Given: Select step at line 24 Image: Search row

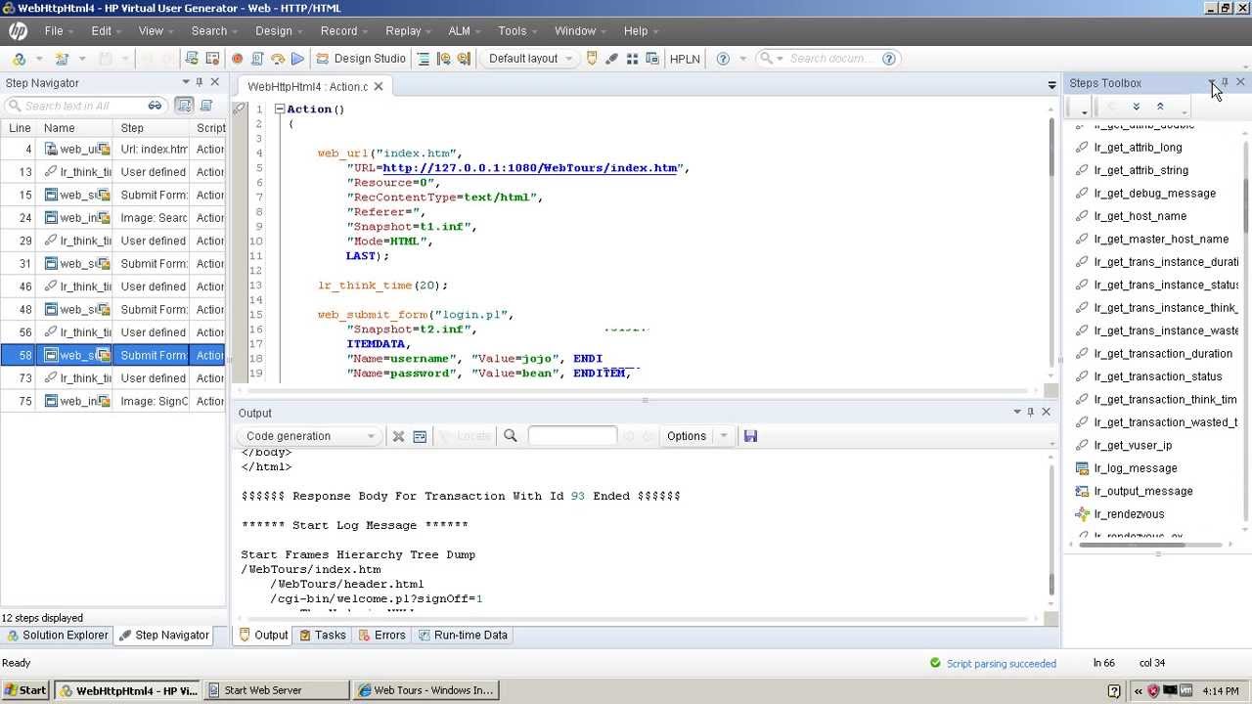Looking at the screenshot, I should point(112,218).
